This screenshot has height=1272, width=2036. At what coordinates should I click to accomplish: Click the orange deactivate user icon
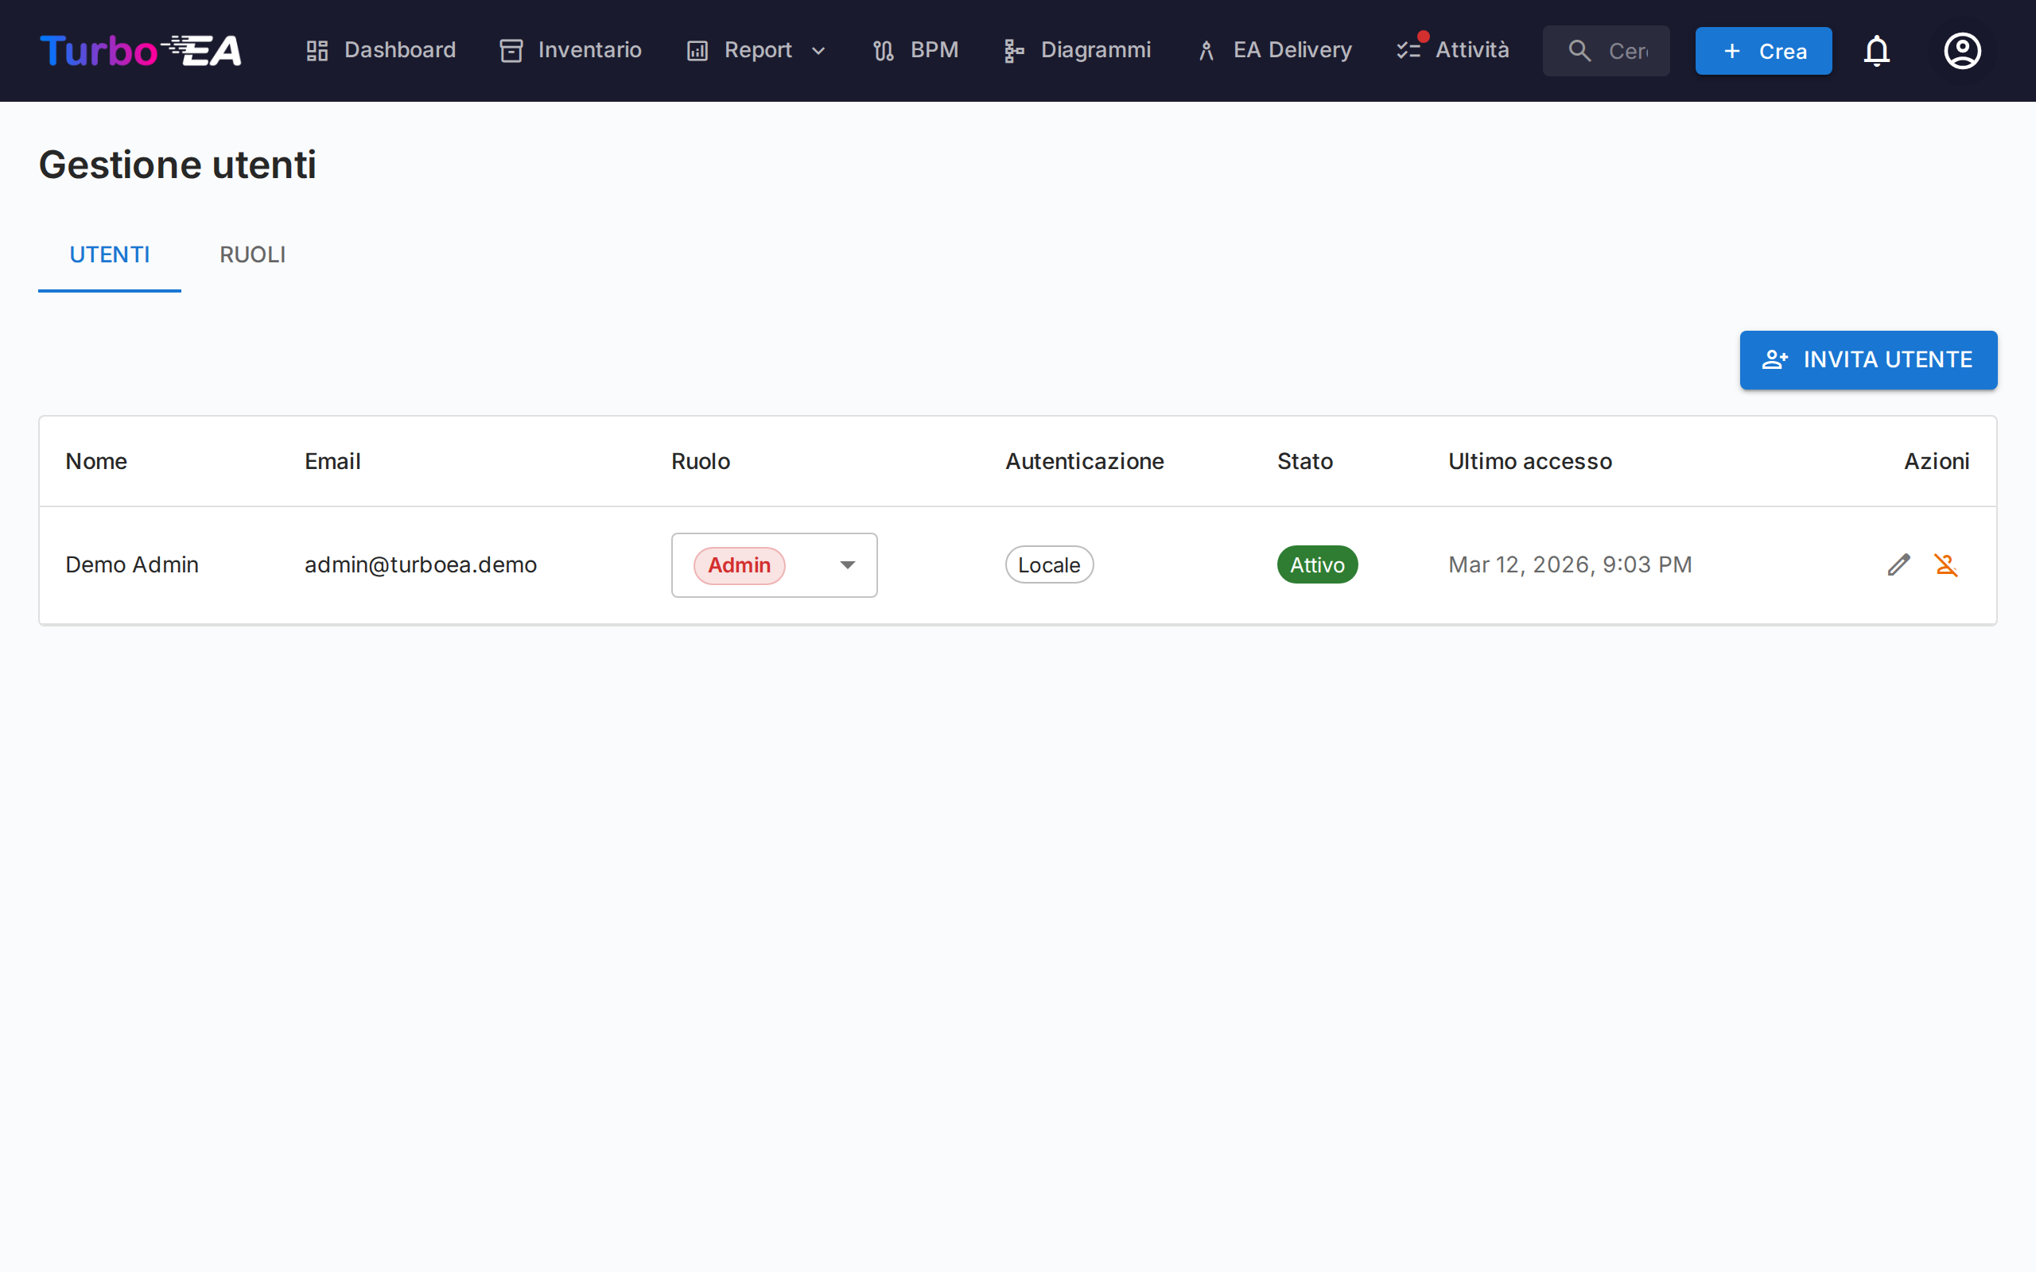coord(1945,564)
